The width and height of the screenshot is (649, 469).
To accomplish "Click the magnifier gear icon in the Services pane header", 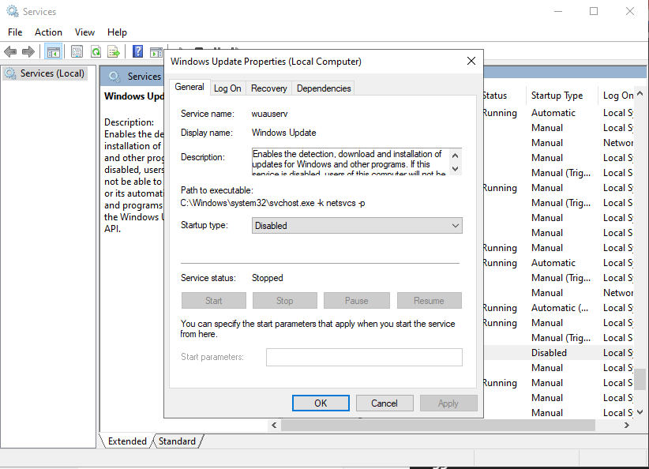I will click(114, 76).
